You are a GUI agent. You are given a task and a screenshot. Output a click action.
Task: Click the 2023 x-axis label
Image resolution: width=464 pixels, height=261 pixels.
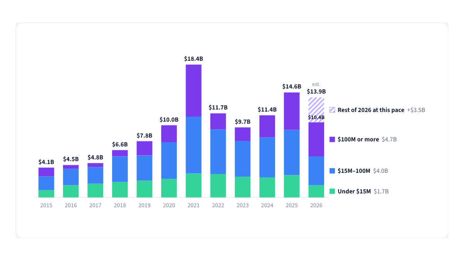coord(242,205)
